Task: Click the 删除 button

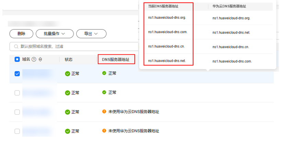Action: [x=21, y=34]
